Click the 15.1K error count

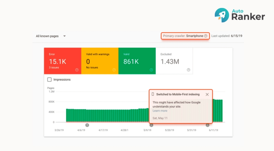(58, 62)
